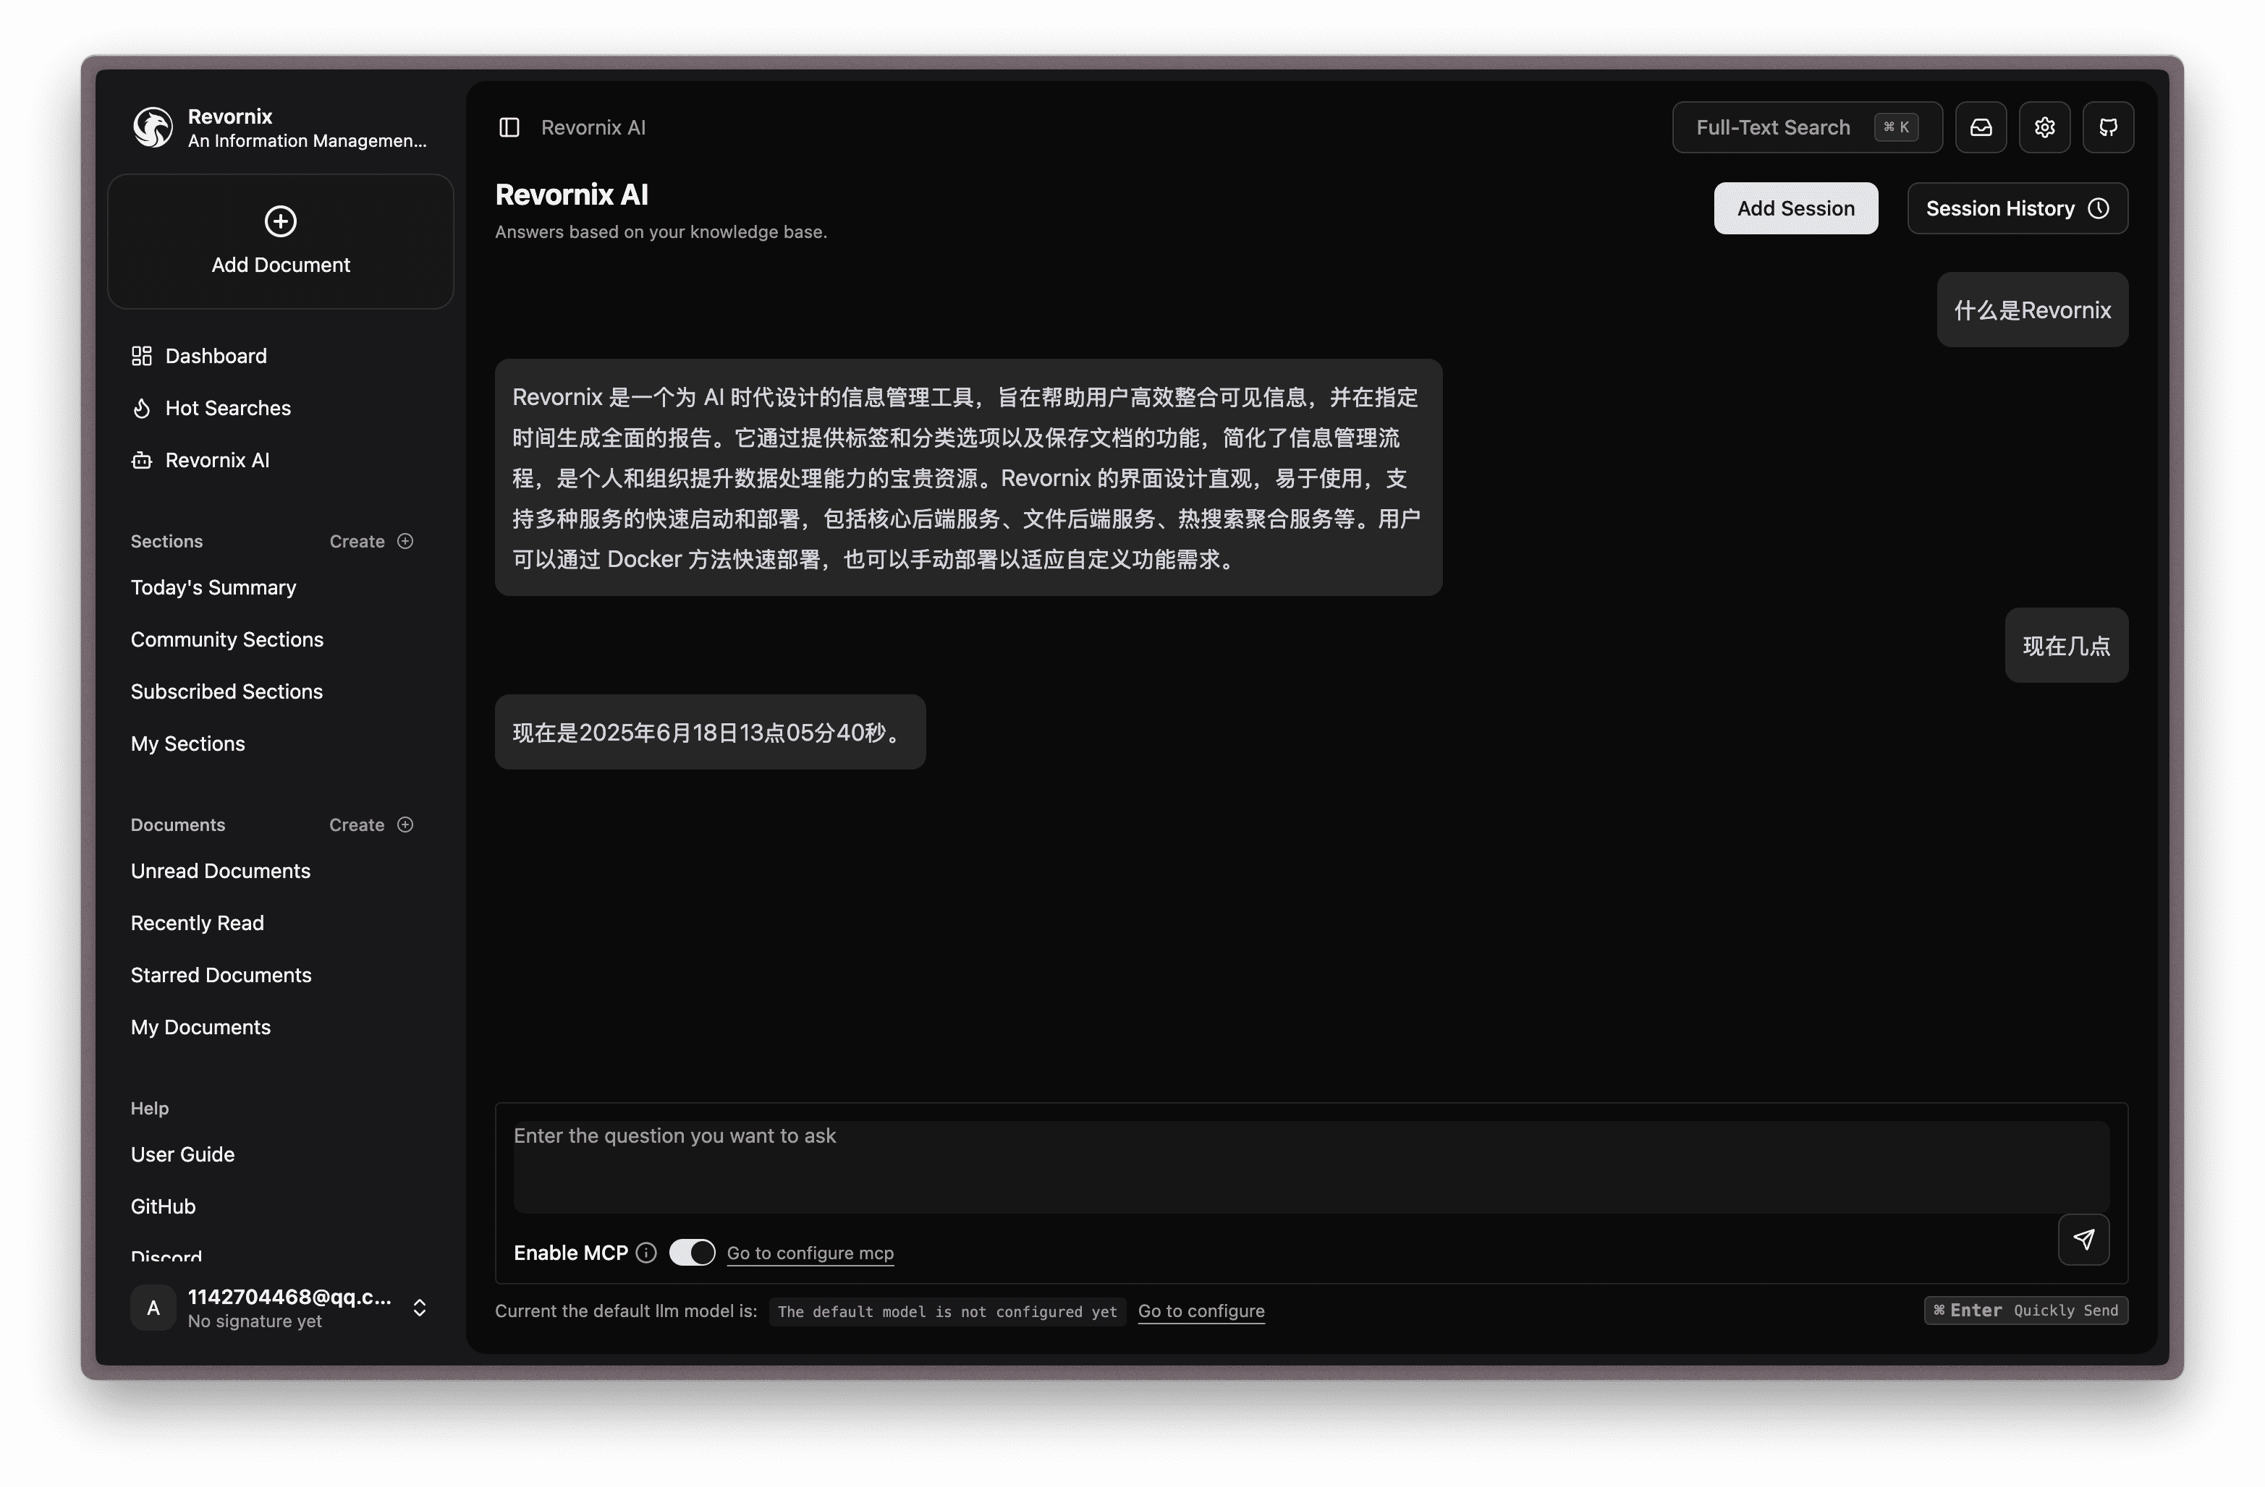This screenshot has width=2265, height=1487.
Task: Click the plus icon beside Sections Create
Action: pyautogui.click(x=405, y=541)
